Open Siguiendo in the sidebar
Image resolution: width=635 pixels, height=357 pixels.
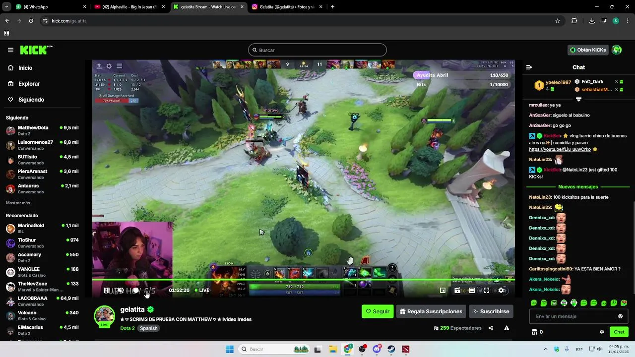pyautogui.click(x=31, y=100)
